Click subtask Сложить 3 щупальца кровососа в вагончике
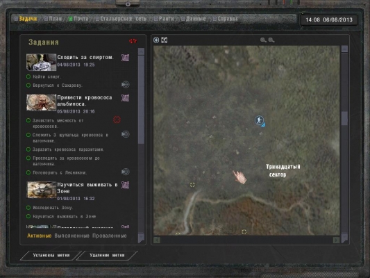 point(70,138)
